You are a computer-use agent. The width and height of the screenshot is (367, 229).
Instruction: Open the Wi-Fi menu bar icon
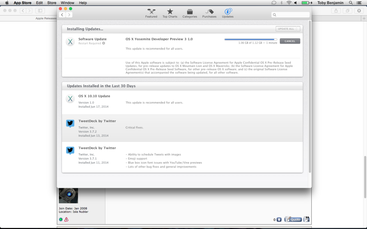tap(289, 3)
